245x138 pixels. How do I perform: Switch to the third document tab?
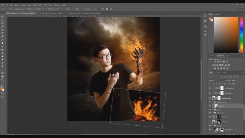[x=85, y=13]
